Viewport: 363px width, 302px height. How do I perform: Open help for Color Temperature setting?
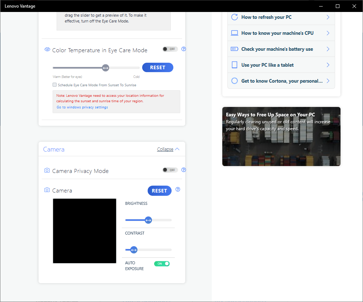(183, 49)
